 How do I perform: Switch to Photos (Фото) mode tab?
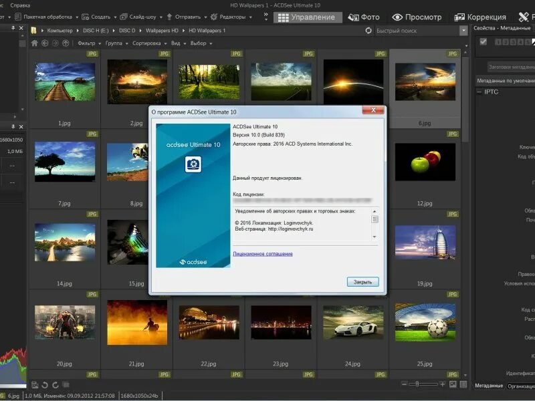(364, 17)
